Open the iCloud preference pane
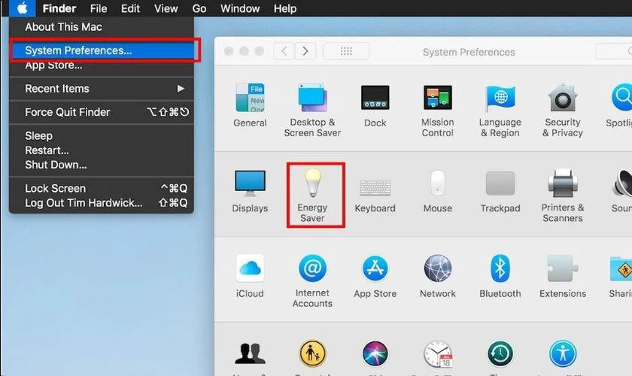 pos(250,276)
